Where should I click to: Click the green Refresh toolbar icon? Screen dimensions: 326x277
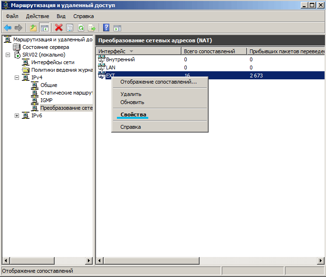pos(81,28)
